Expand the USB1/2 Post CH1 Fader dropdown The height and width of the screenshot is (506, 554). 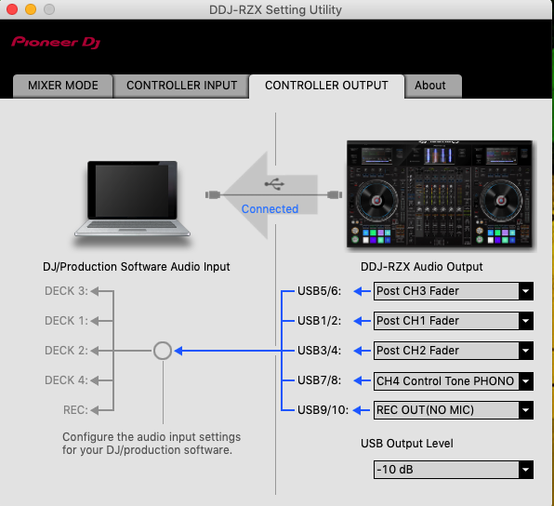[454, 321]
